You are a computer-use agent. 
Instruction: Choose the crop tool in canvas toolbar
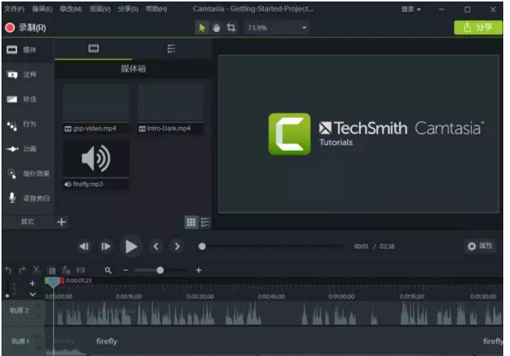[231, 28]
